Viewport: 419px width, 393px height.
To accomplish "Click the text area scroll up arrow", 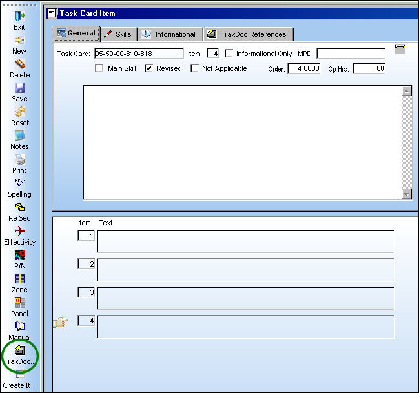I will pos(407,91).
